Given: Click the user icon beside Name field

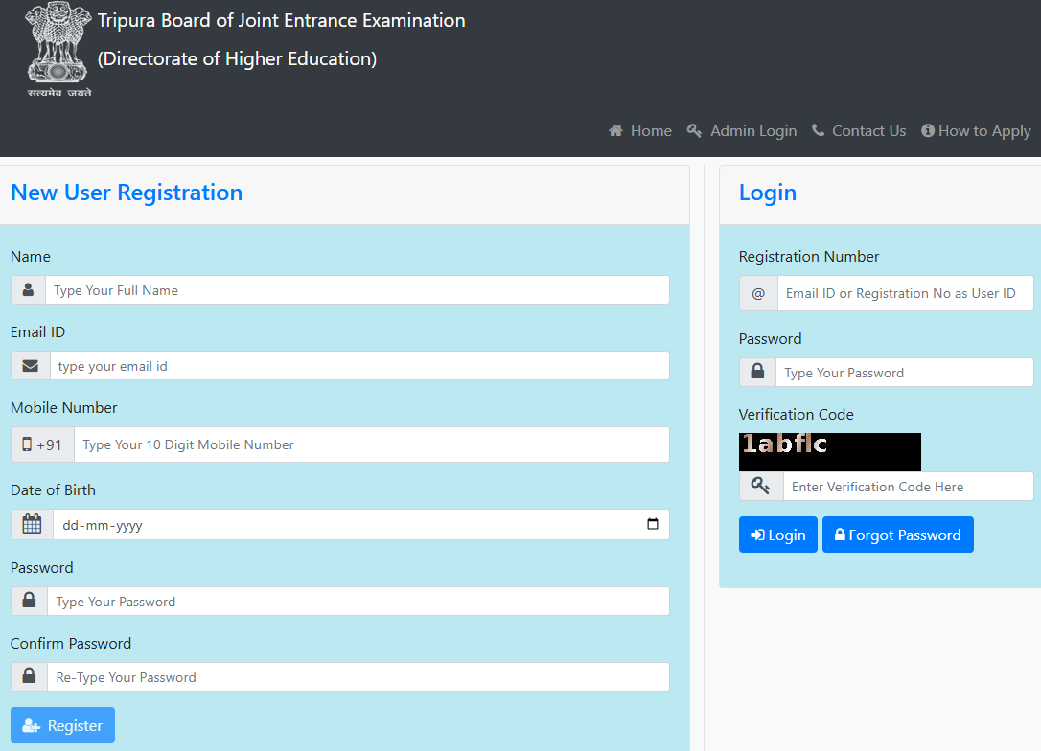Looking at the screenshot, I should (x=29, y=290).
